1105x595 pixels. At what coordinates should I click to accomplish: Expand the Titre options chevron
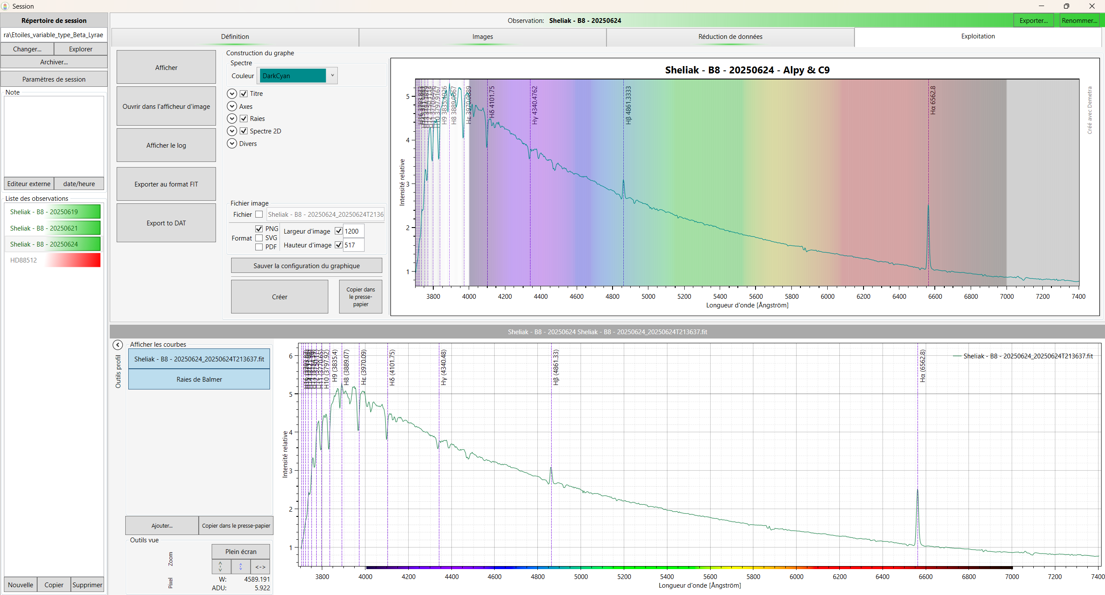pyautogui.click(x=232, y=94)
